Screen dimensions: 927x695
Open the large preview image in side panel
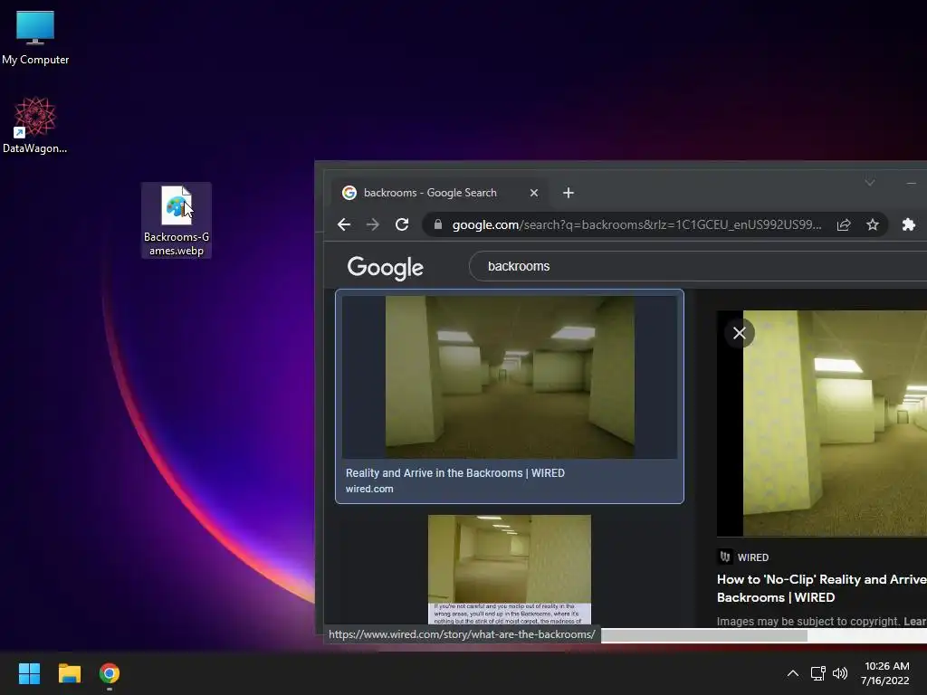pyautogui.click(x=822, y=424)
